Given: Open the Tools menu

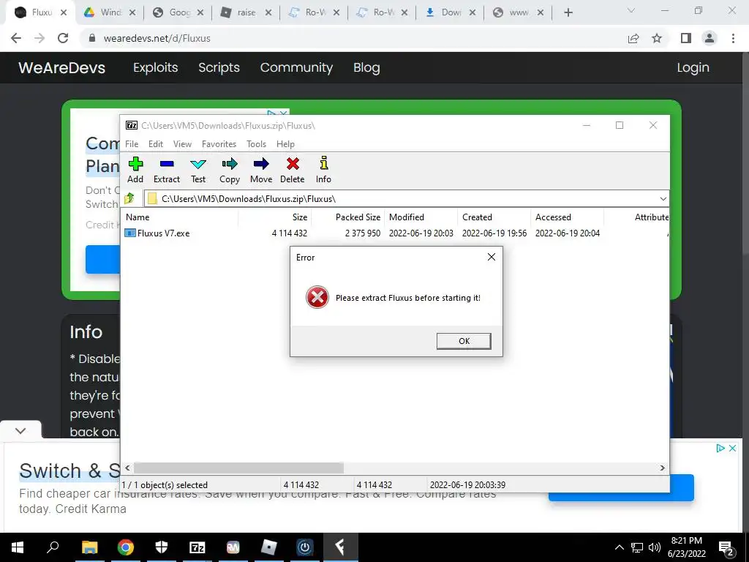Looking at the screenshot, I should 256,144.
